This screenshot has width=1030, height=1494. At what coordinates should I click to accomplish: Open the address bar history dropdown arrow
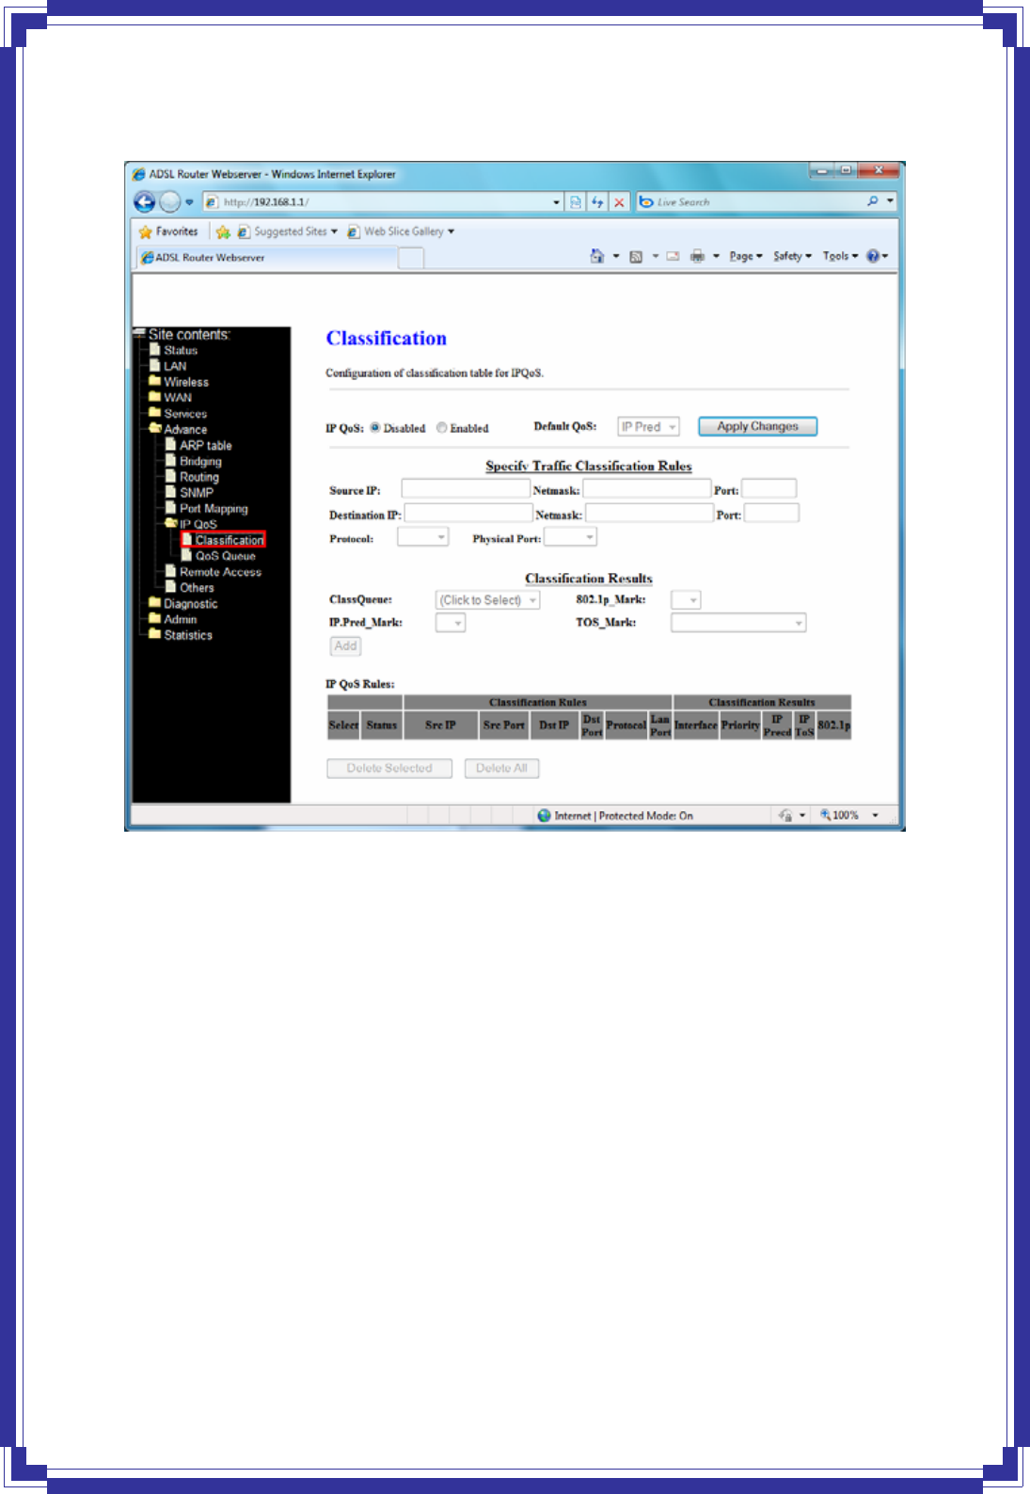556,201
